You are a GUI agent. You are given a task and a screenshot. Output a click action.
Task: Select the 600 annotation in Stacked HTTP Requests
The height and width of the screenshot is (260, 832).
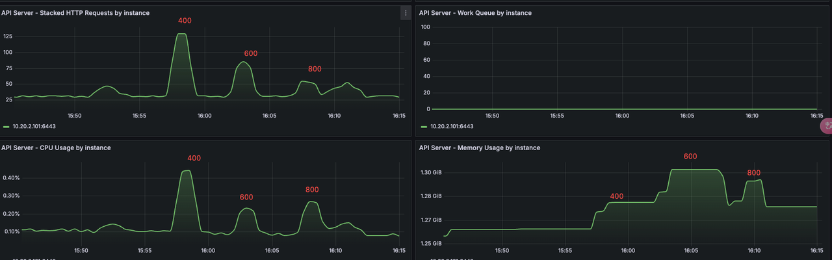tap(251, 53)
